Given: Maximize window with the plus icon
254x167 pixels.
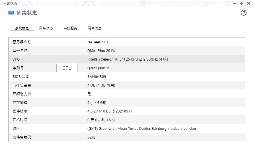Looking at the screenshot, I should pyautogui.click(x=242, y=3).
